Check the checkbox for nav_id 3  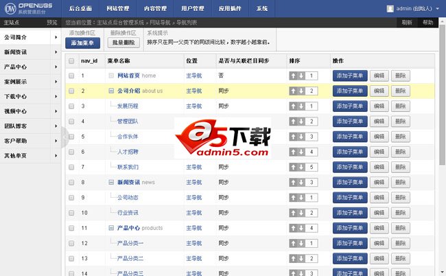click(71, 106)
